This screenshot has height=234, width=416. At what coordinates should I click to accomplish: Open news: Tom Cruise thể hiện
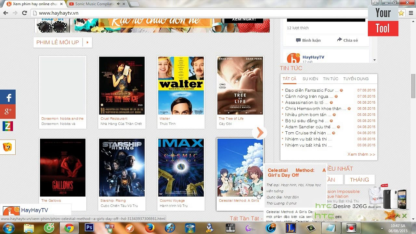coord(307,133)
